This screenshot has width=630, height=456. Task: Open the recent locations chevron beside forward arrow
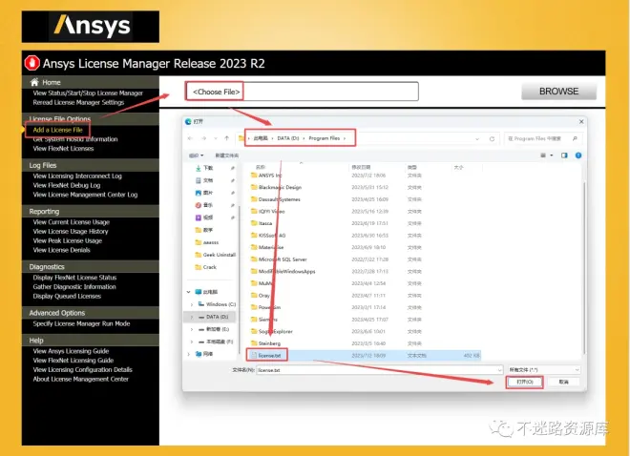coord(216,138)
